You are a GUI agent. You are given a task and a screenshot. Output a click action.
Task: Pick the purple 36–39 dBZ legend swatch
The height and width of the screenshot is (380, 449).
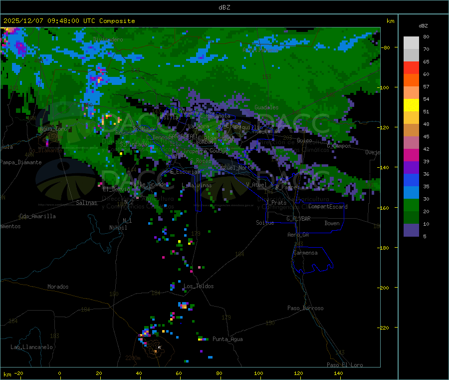pos(411,168)
